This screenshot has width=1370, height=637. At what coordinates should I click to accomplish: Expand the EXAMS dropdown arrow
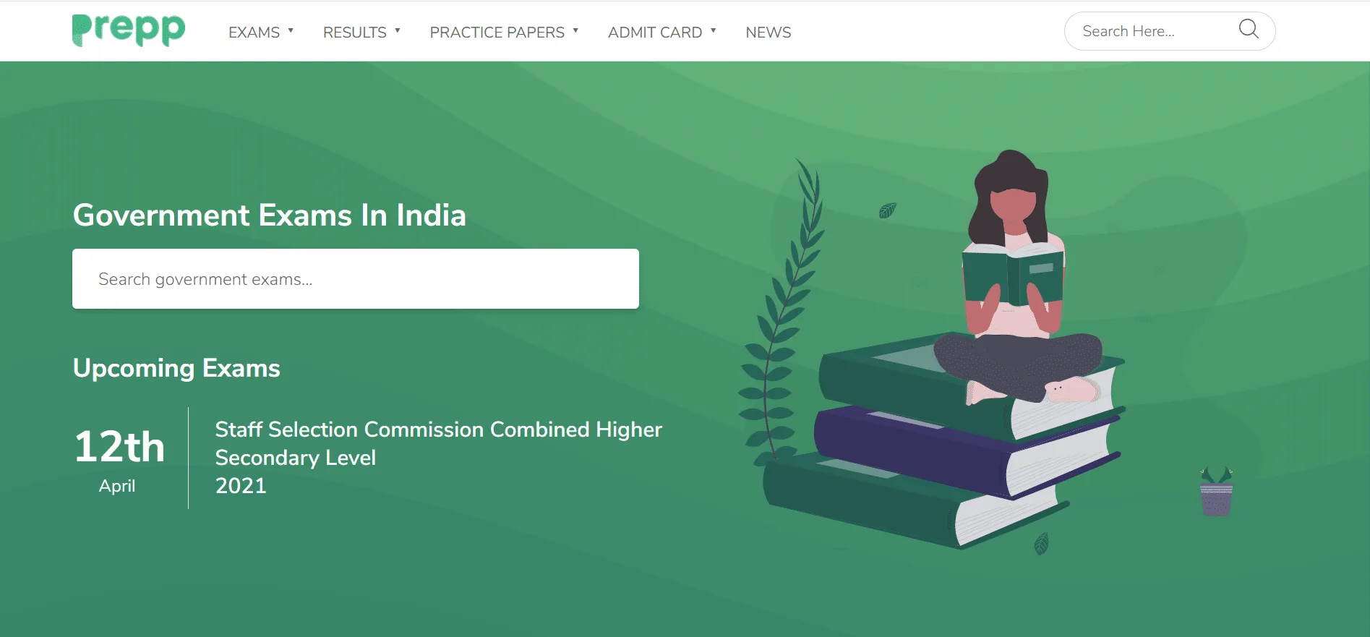(291, 30)
